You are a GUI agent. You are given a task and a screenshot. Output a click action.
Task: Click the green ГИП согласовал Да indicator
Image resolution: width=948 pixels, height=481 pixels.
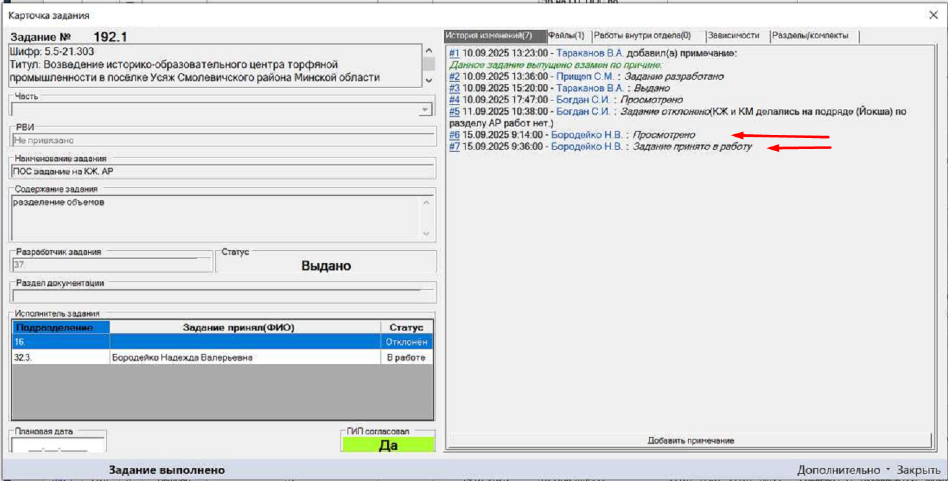click(388, 445)
